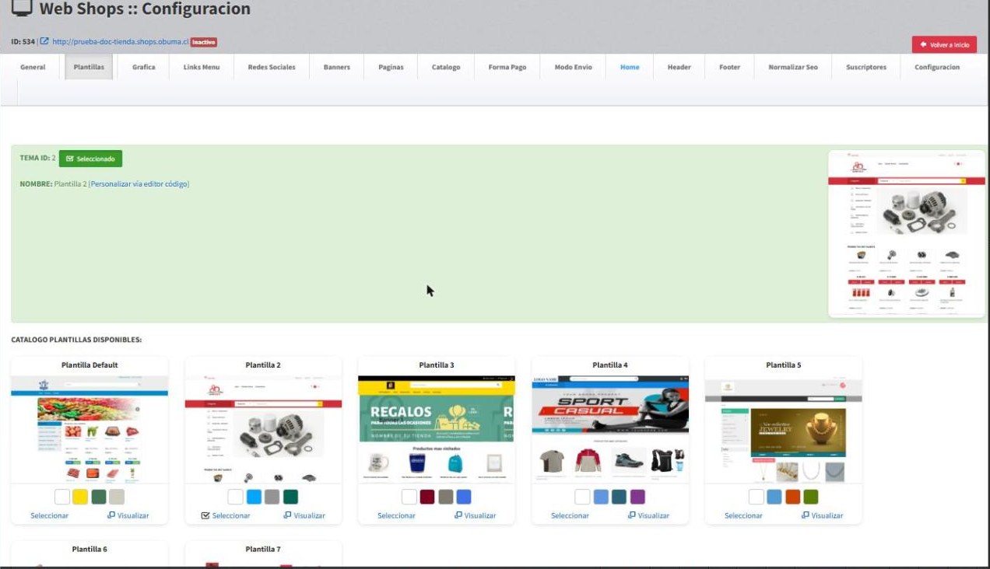Viewport: 990px width, 569px height.
Task: Click the Plantilla Default preview thumbnail
Action: (90, 428)
